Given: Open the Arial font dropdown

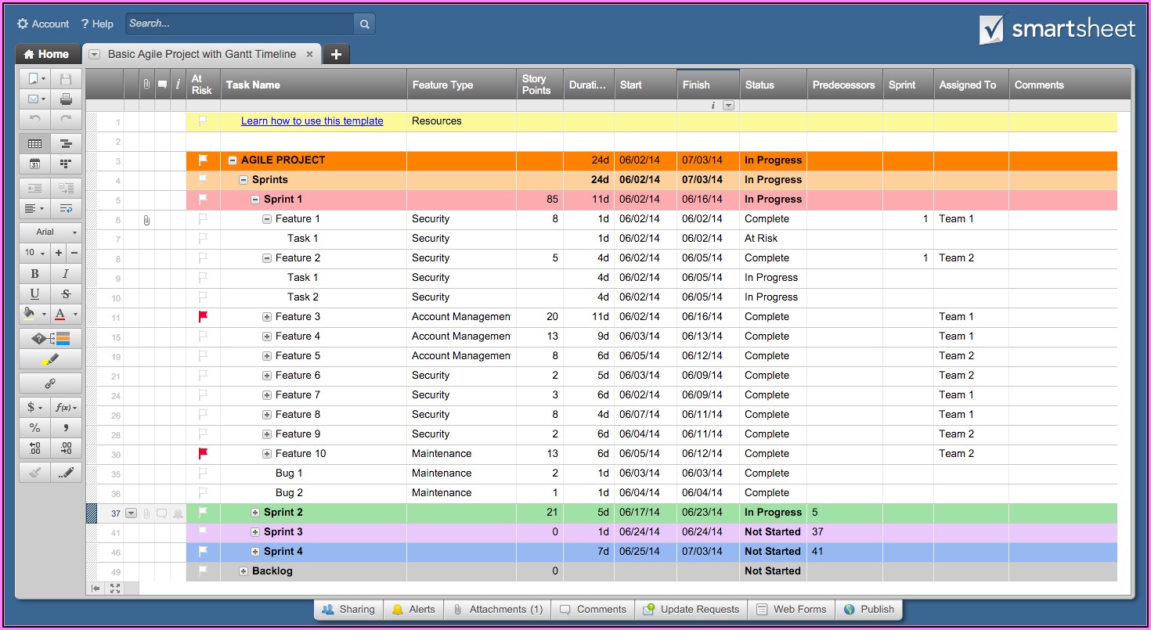Looking at the screenshot, I should coord(50,232).
